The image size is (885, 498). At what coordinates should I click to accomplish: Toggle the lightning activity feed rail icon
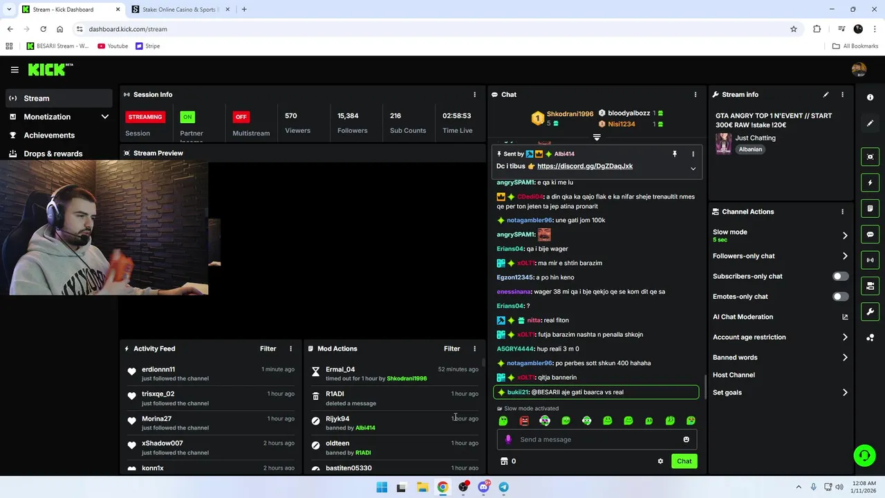(x=870, y=183)
